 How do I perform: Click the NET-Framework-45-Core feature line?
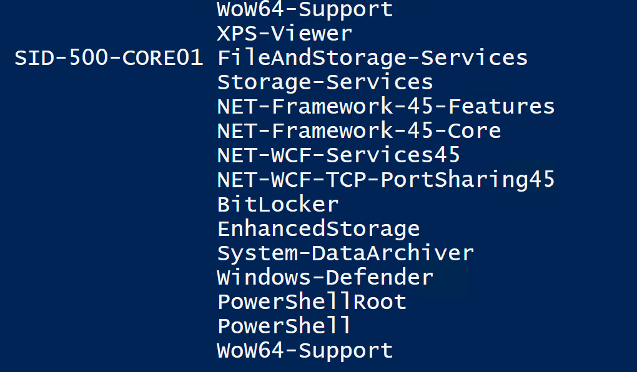[359, 131]
